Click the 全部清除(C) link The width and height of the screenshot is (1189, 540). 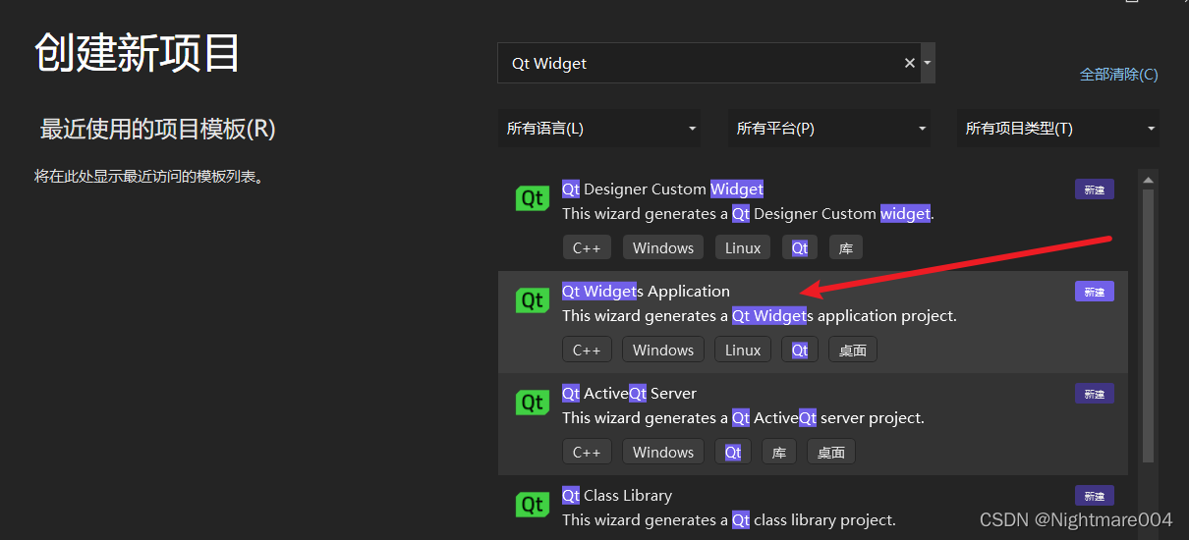point(1118,75)
